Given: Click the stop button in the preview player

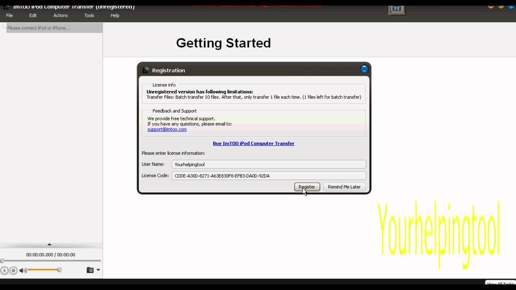Looking at the screenshot, I should click(x=13, y=271).
